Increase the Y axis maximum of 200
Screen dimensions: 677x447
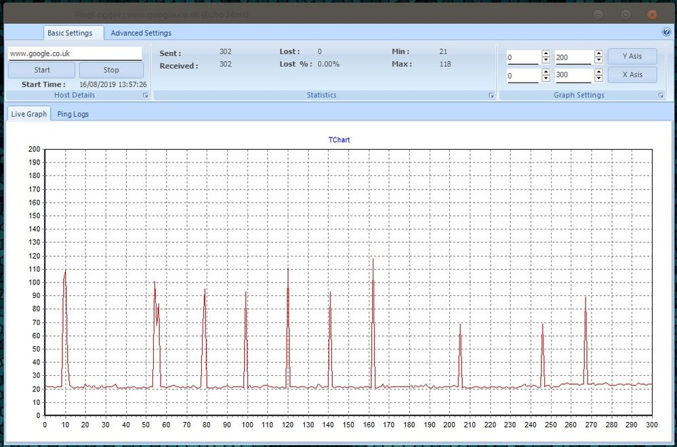[598, 54]
